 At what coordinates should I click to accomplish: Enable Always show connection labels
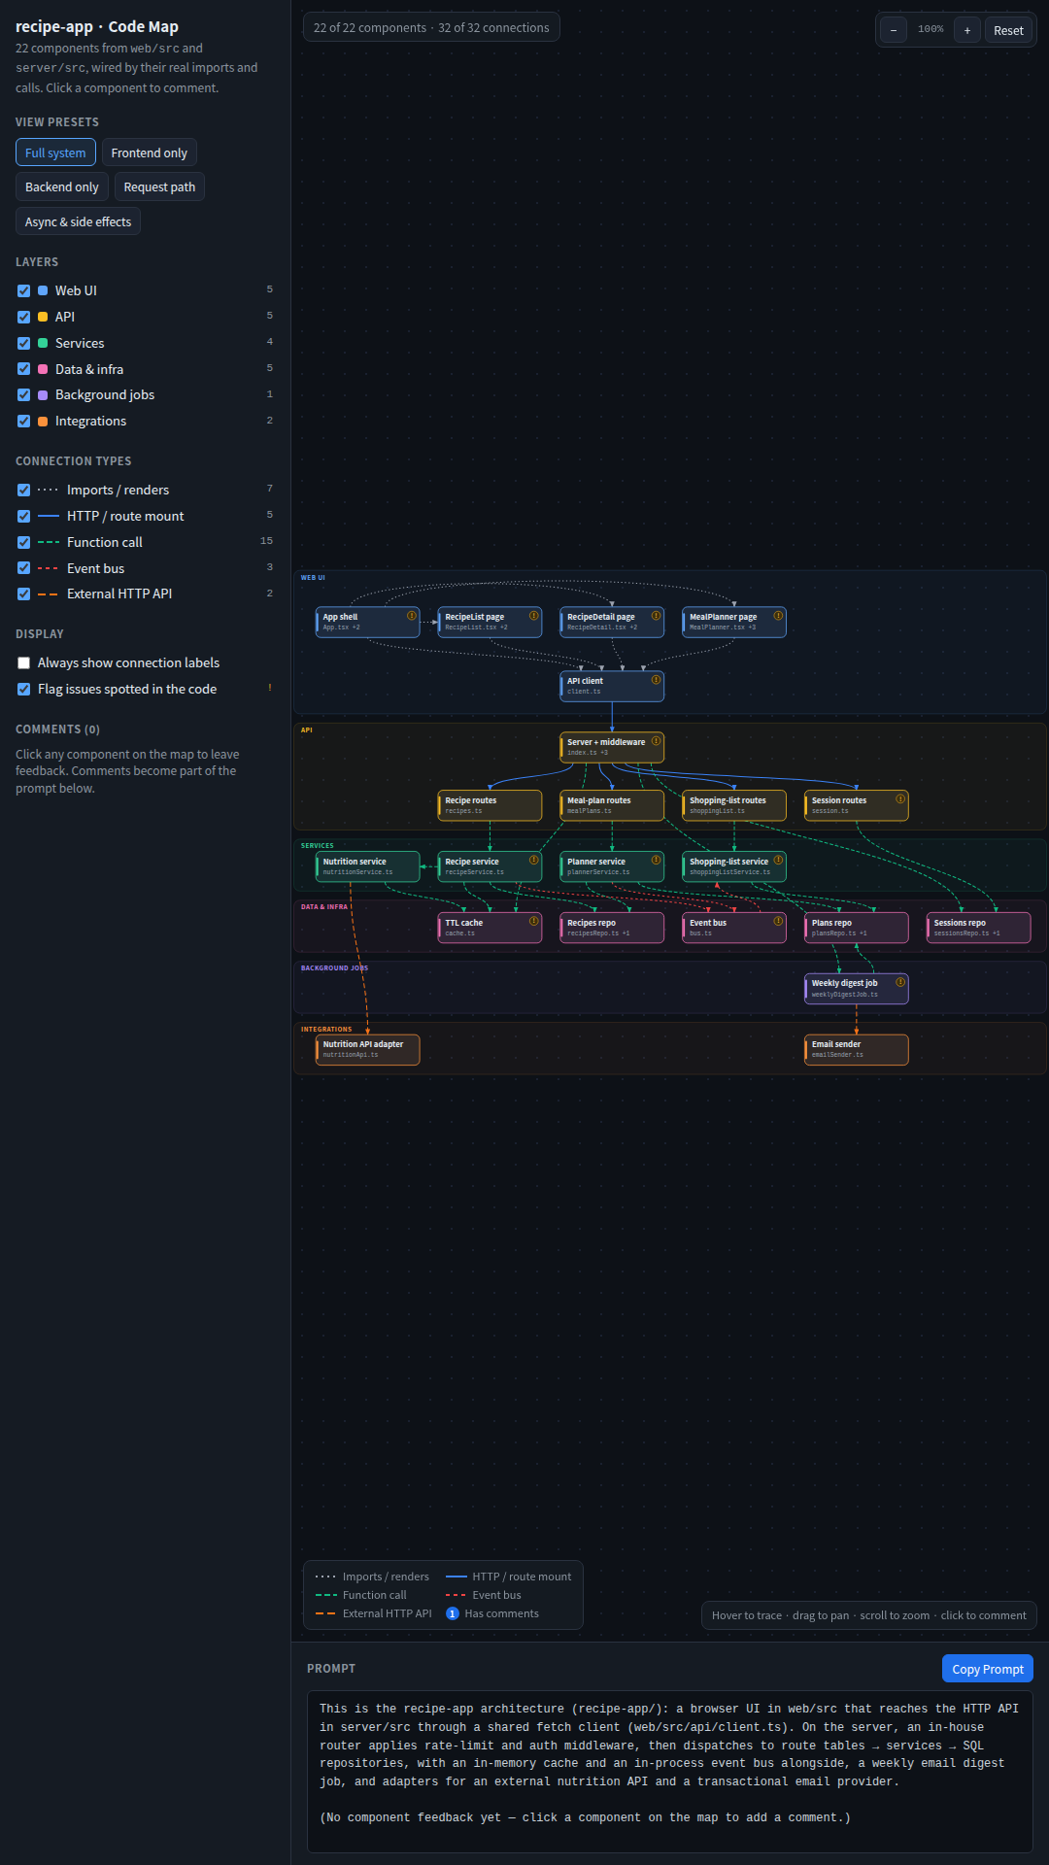coord(23,662)
